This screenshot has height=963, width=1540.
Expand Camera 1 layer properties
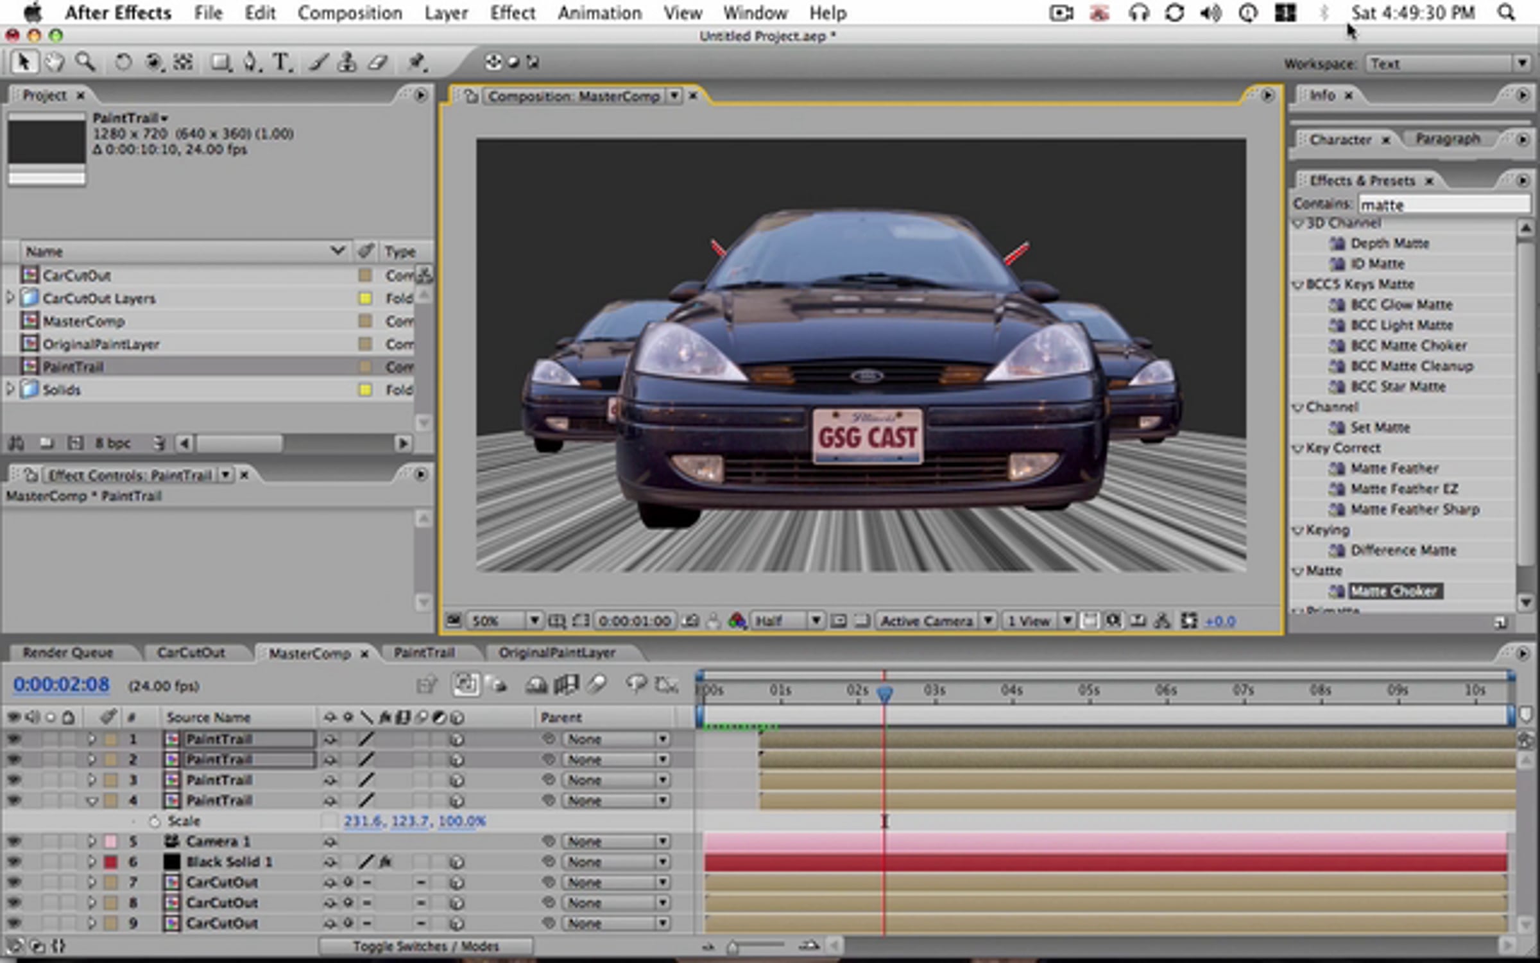(x=92, y=841)
